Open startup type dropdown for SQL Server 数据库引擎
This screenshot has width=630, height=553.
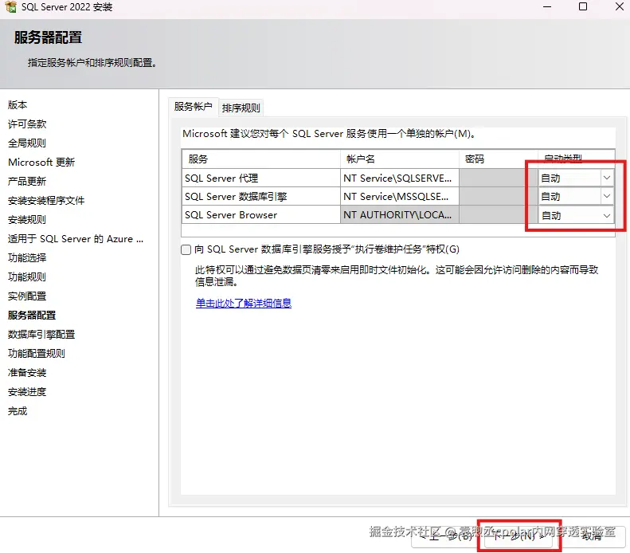(607, 196)
